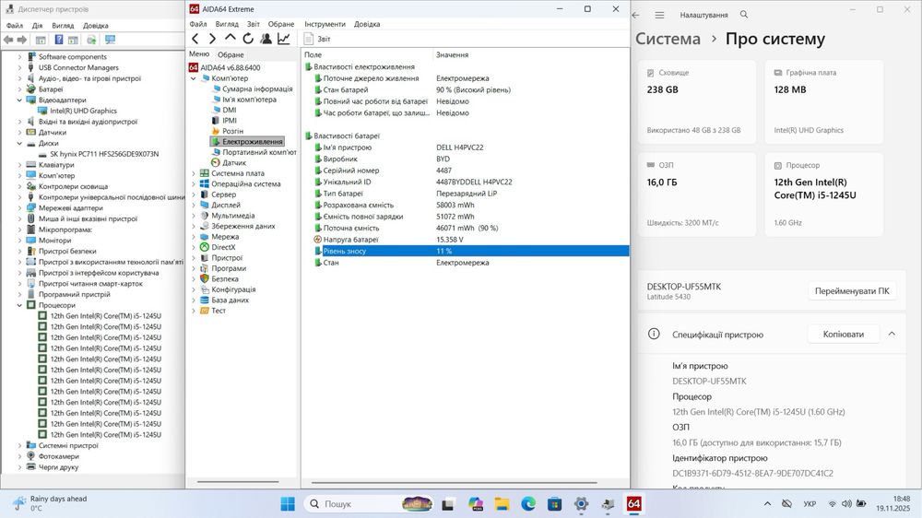Click Система breadcrumb link
The width and height of the screenshot is (922, 518).
click(x=668, y=39)
